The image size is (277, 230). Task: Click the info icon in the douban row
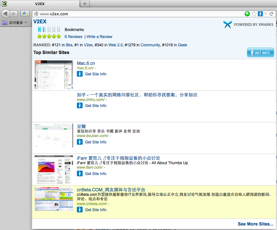coord(80,142)
